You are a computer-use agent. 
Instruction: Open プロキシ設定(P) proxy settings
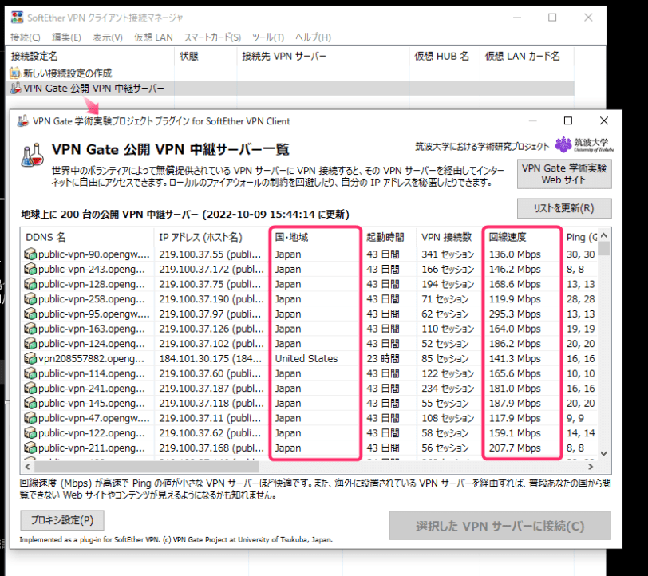pos(62,520)
